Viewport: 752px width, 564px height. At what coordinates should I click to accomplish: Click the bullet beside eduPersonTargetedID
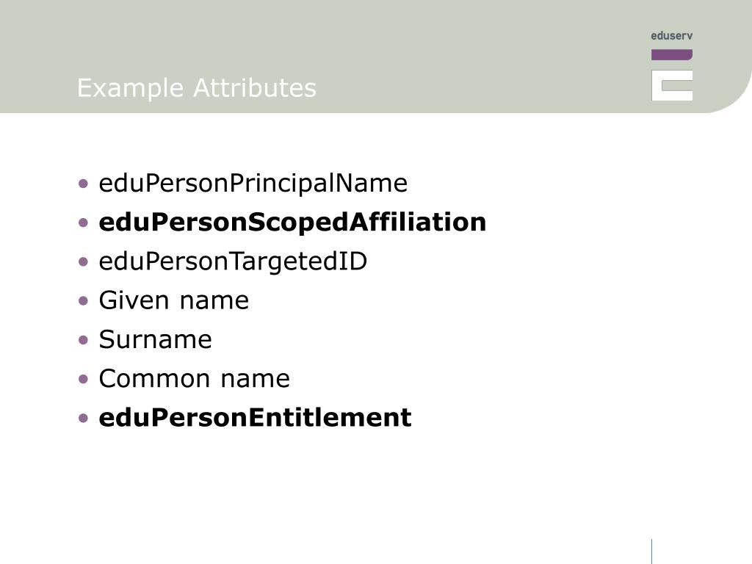[85, 261]
